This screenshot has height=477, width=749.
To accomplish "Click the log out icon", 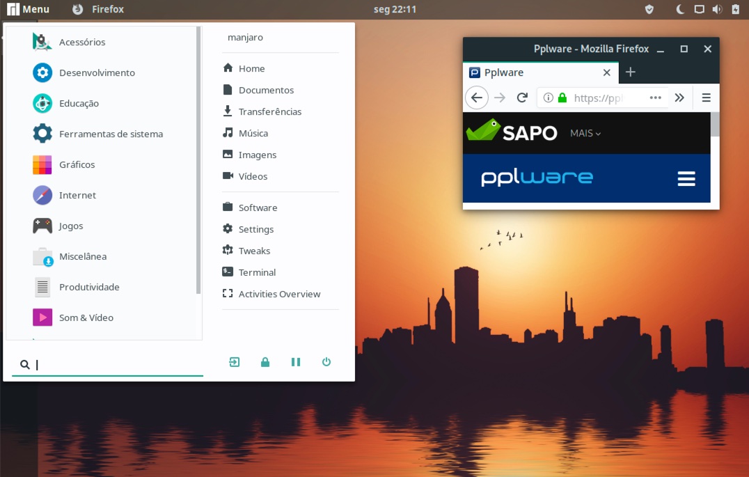I will pos(234,361).
